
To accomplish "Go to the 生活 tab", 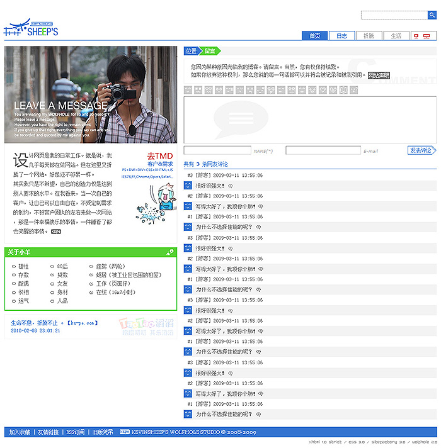I will (396, 36).
